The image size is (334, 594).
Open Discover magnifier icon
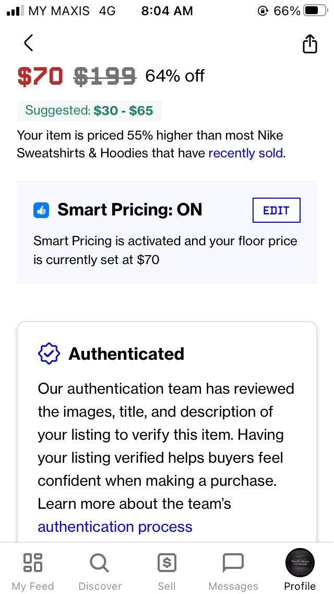(100, 563)
